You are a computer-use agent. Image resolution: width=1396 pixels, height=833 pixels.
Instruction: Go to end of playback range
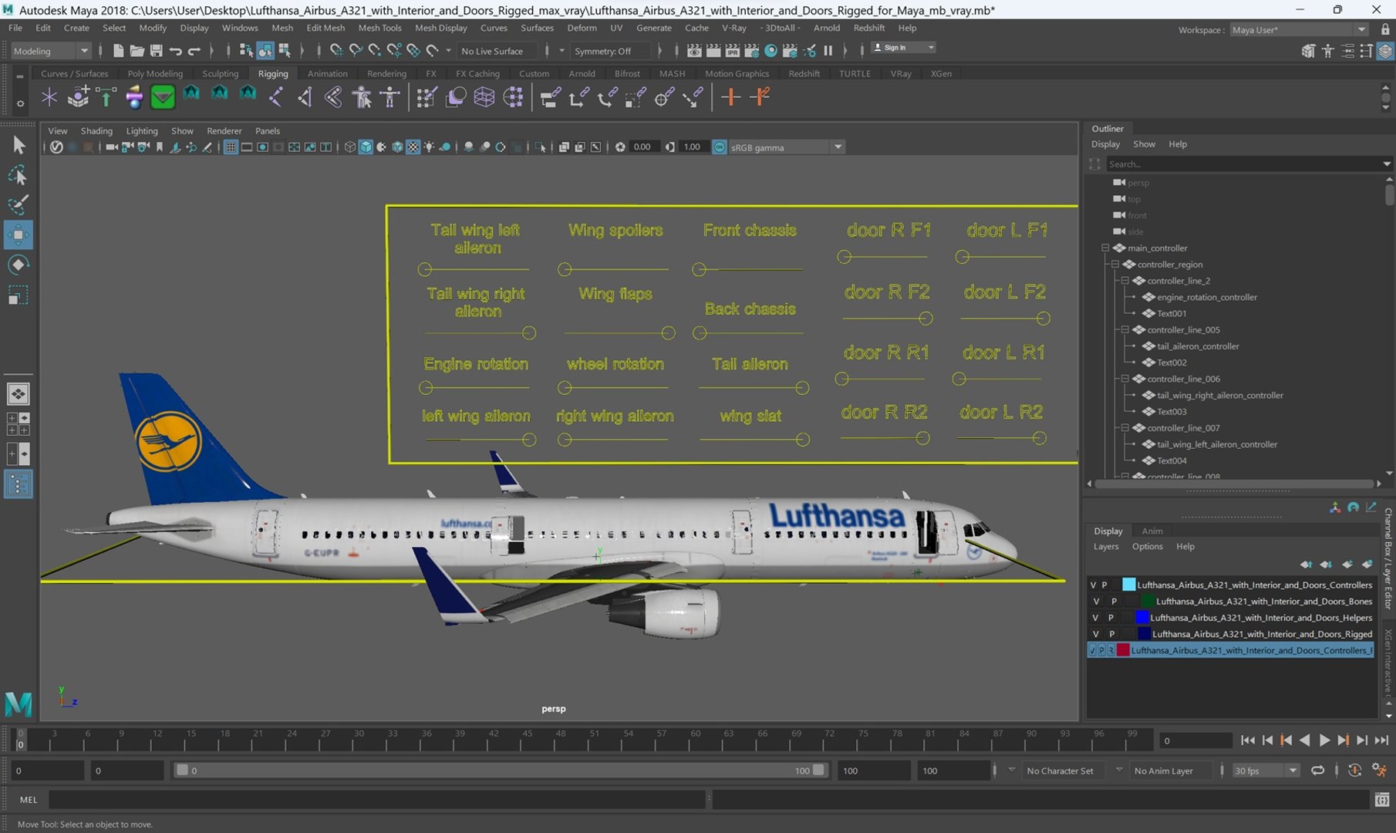tap(1381, 740)
